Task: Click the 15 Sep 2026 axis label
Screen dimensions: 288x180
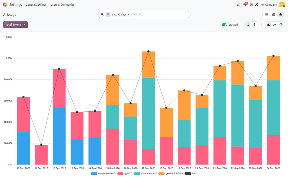Action: (x=113, y=168)
